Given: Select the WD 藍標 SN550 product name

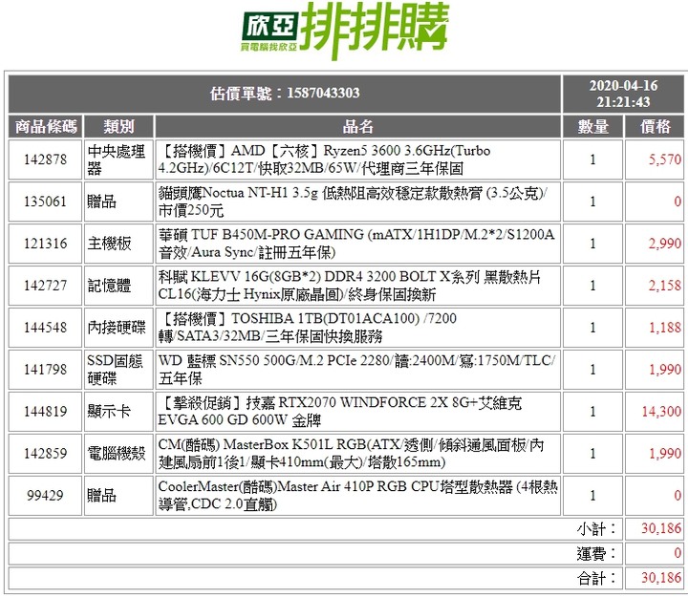Looking at the screenshot, I should click(358, 370).
